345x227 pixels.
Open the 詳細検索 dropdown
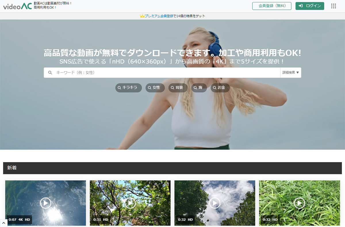tap(291, 73)
